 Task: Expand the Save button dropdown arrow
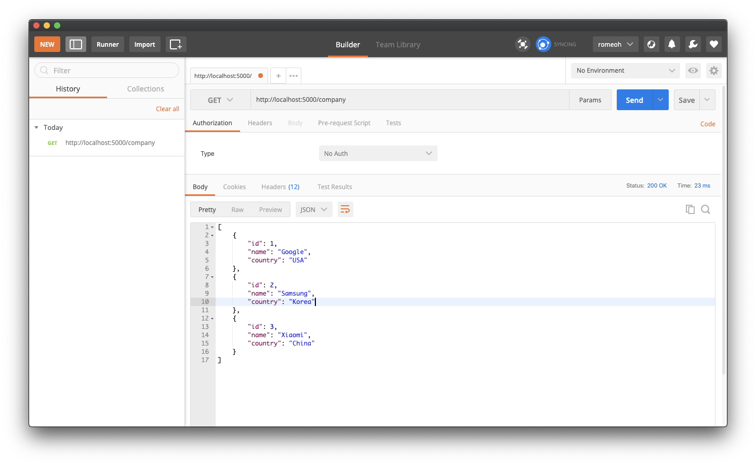tap(707, 100)
